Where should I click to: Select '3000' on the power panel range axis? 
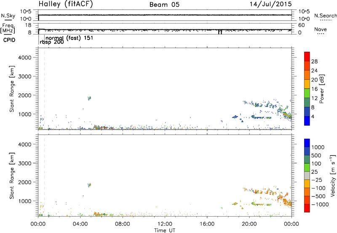pyautogui.click(x=25, y=77)
